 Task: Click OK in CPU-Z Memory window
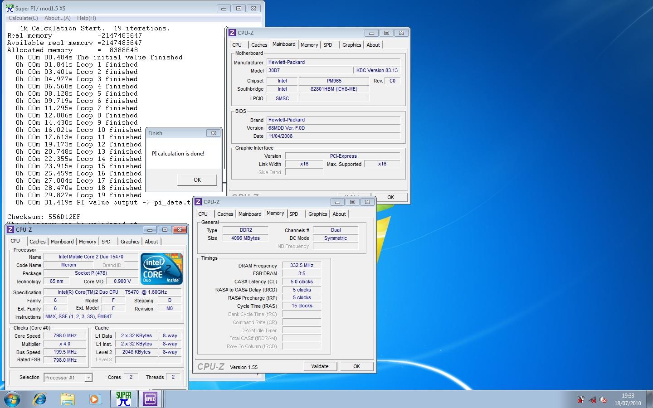click(x=356, y=366)
